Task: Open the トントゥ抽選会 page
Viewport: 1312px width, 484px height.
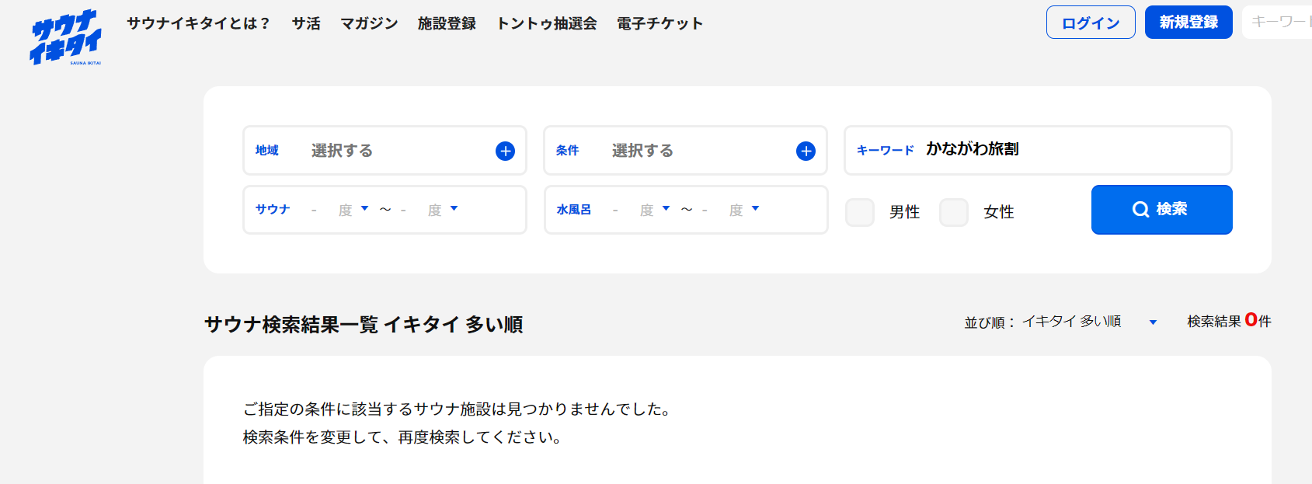Action: click(547, 23)
